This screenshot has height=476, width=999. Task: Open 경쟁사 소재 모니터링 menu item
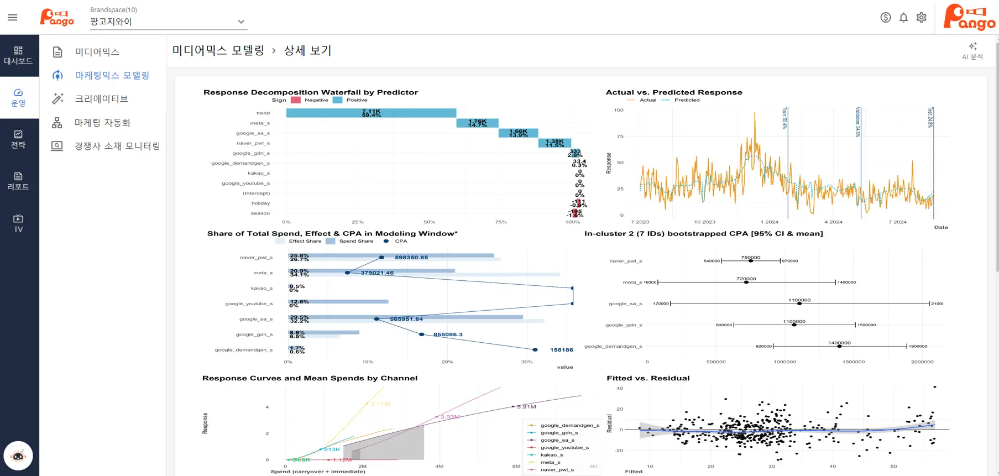coord(117,146)
